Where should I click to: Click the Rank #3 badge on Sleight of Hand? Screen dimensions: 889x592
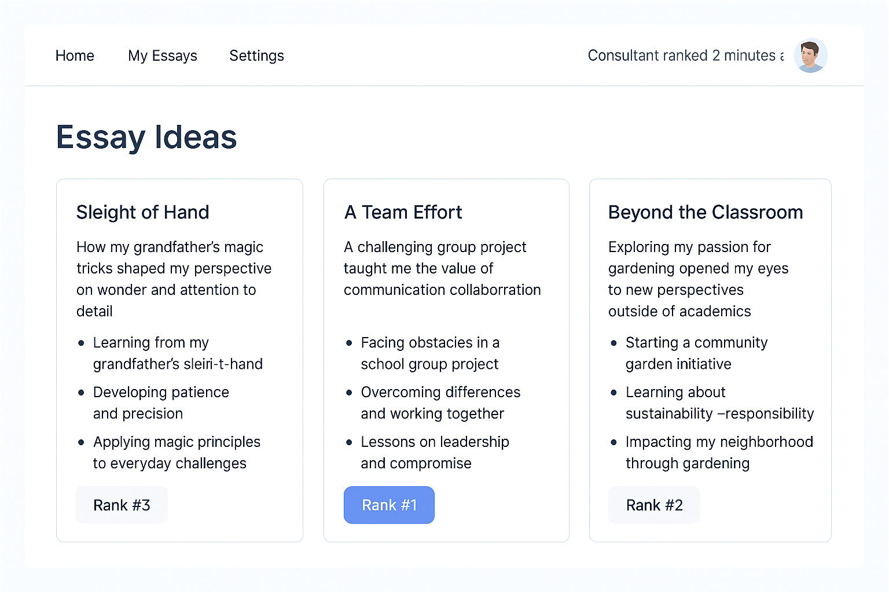[122, 505]
